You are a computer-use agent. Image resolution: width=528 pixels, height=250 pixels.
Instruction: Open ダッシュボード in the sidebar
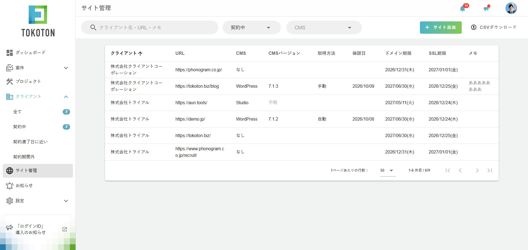pos(38,53)
